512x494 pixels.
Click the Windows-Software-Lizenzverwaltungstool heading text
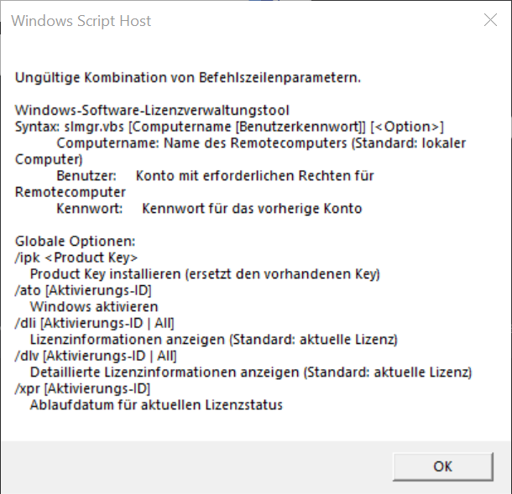[152, 110]
